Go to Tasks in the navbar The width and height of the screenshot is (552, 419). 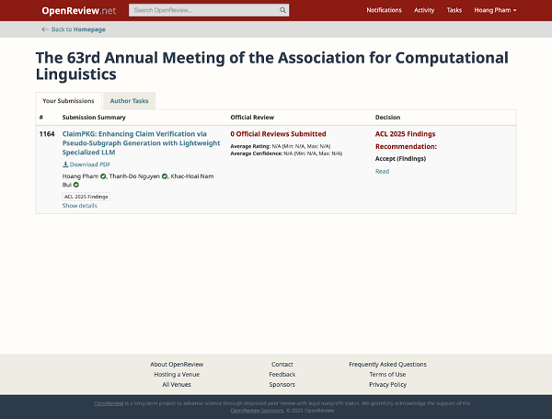(454, 10)
